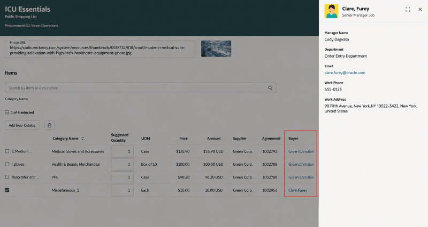Sort by Category Name column arrows
This screenshot has height=227, width=428.
point(82,139)
